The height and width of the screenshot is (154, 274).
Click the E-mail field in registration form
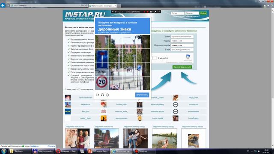coord(182,50)
